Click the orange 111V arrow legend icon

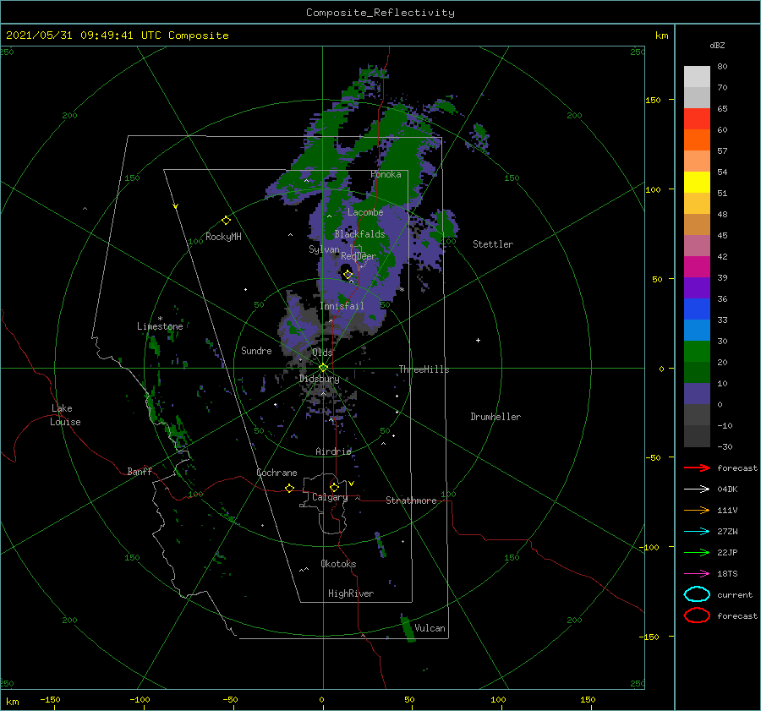click(697, 510)
